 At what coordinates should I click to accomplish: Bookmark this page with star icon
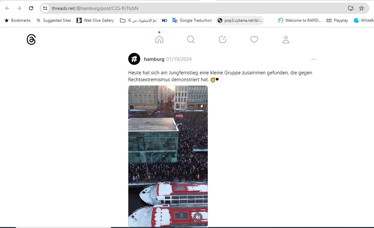point(361,8)
